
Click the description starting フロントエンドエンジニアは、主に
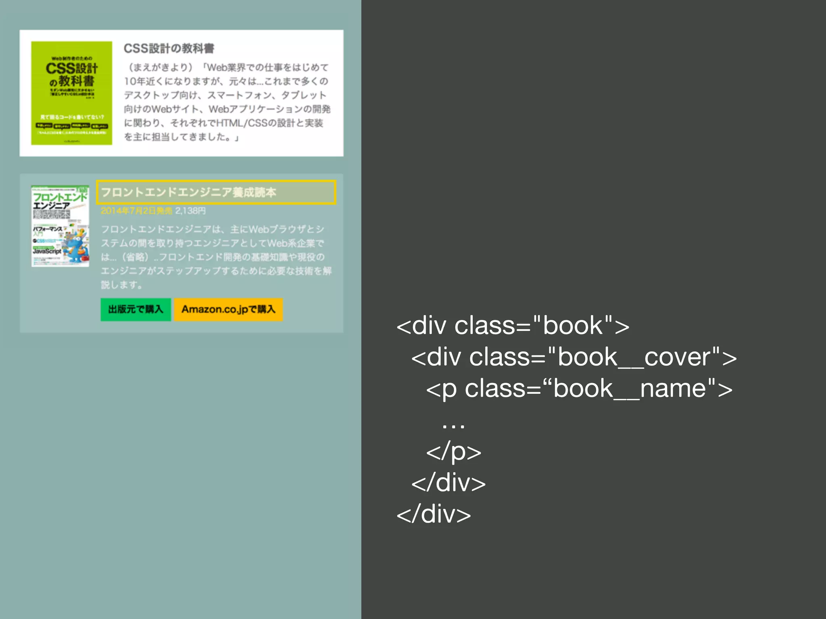pos(216,257)
